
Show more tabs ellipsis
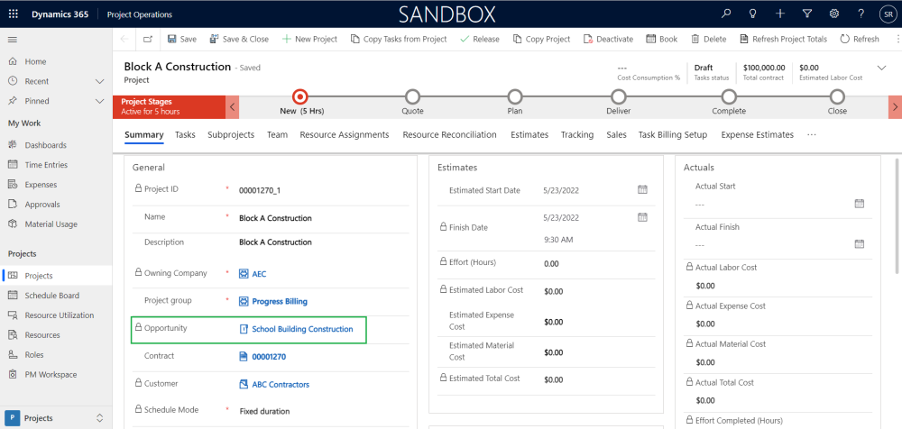point(812,135)
